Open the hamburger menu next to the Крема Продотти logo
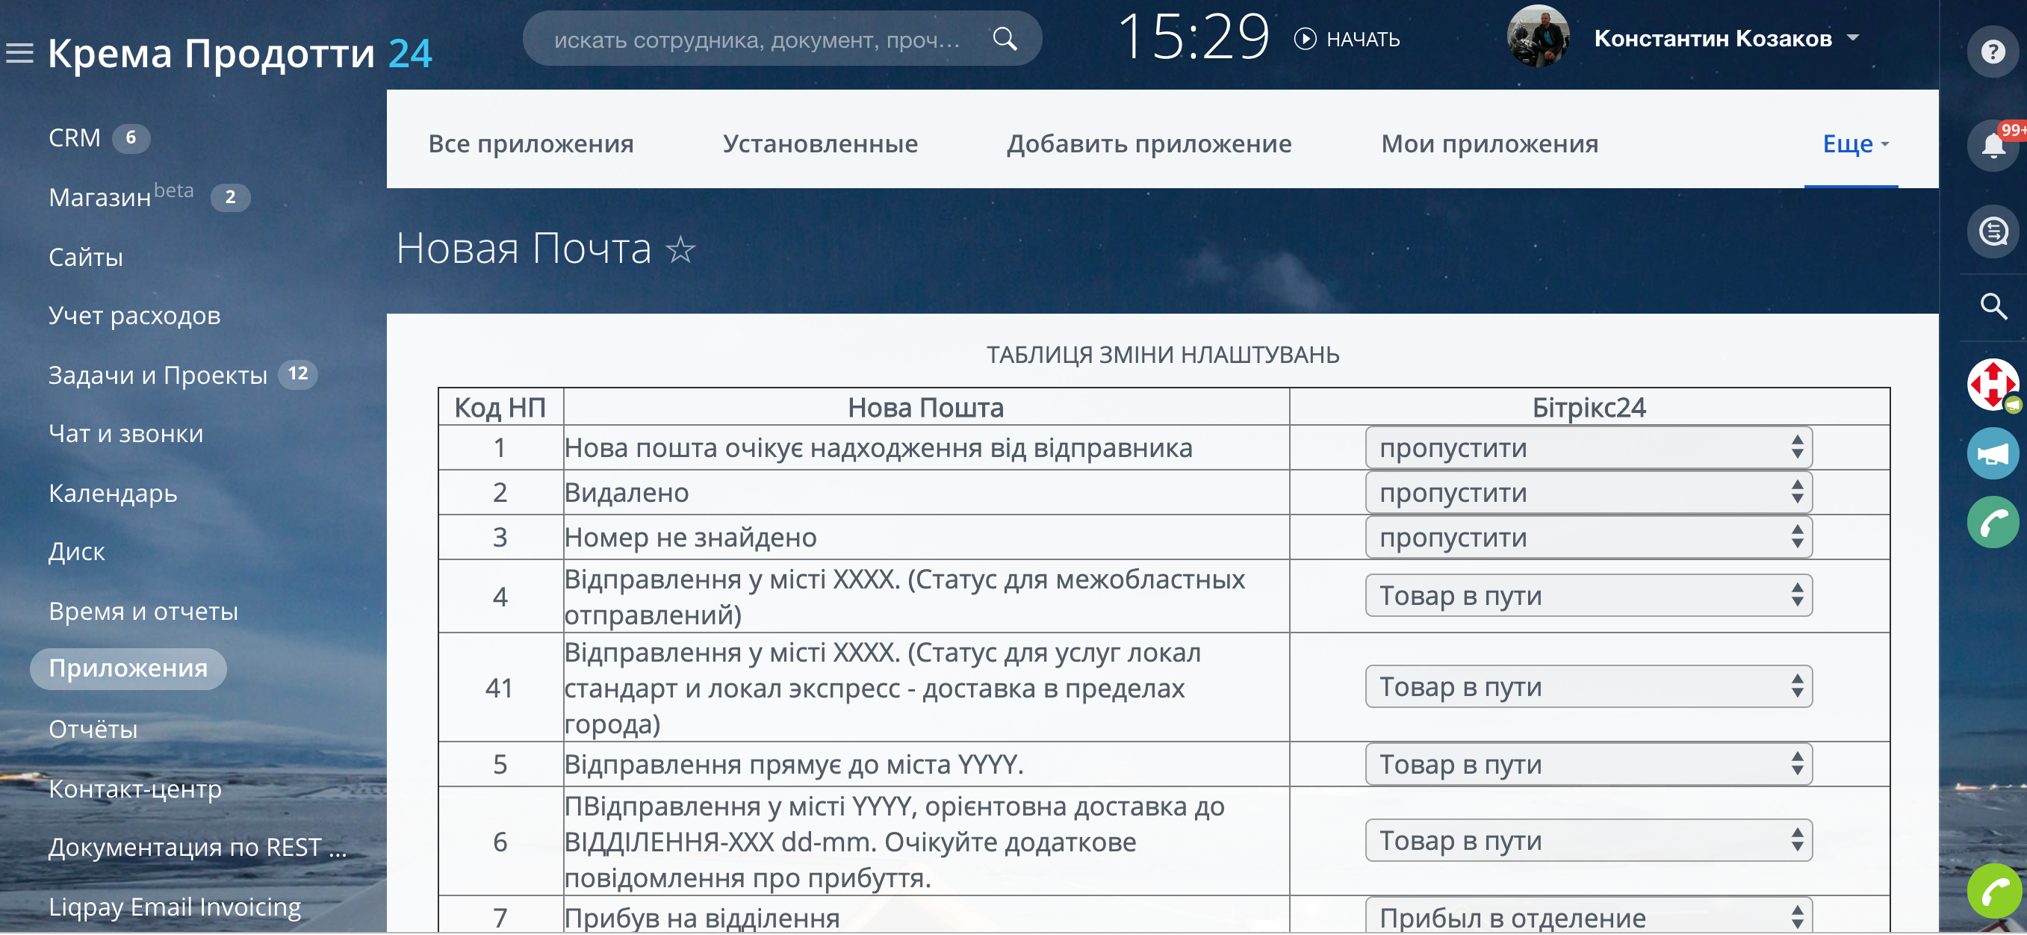The width and height of the screenshot is (2027, 935). [19, 53]
